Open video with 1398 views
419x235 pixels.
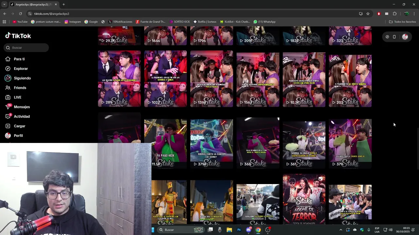click(212, 79)
